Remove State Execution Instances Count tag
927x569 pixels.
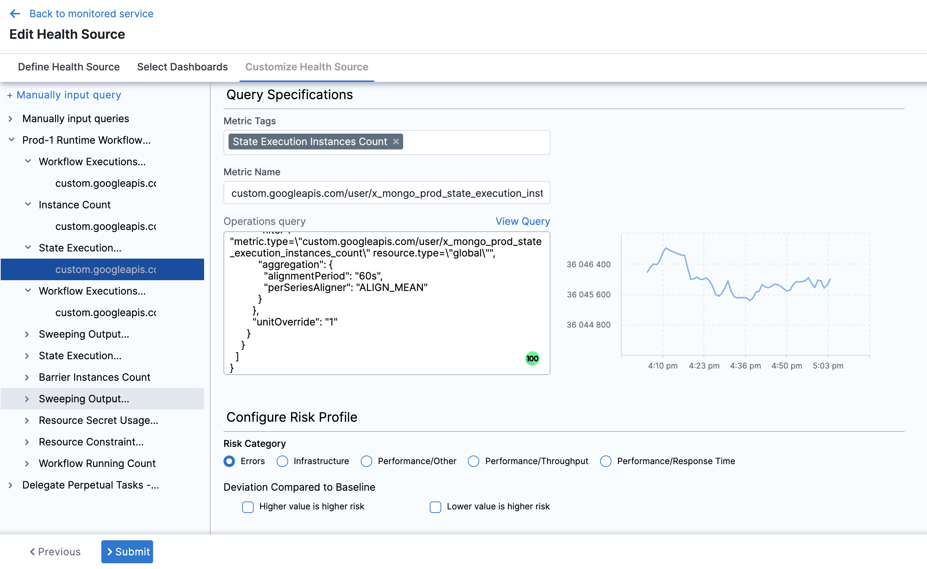(396, 142)
